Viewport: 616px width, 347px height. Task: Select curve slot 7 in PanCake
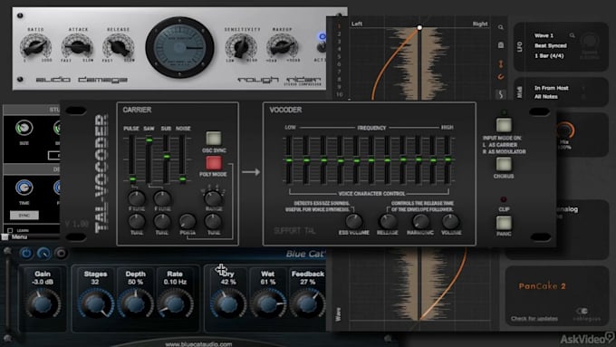tap(339, 72)
